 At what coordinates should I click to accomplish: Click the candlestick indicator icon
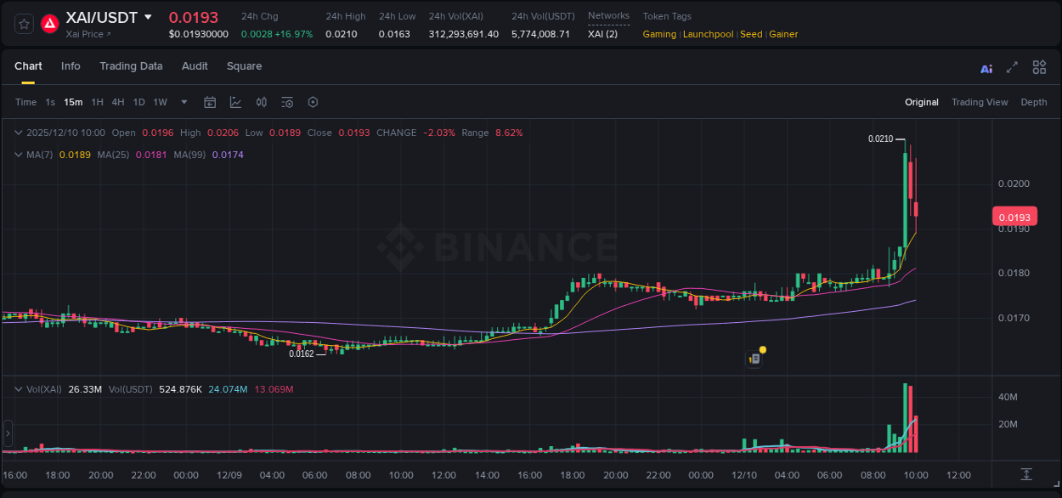[x=261, y=102]
